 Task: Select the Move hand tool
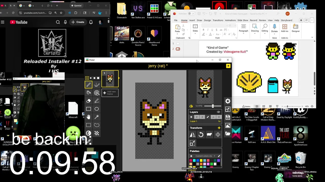point(88,117)
